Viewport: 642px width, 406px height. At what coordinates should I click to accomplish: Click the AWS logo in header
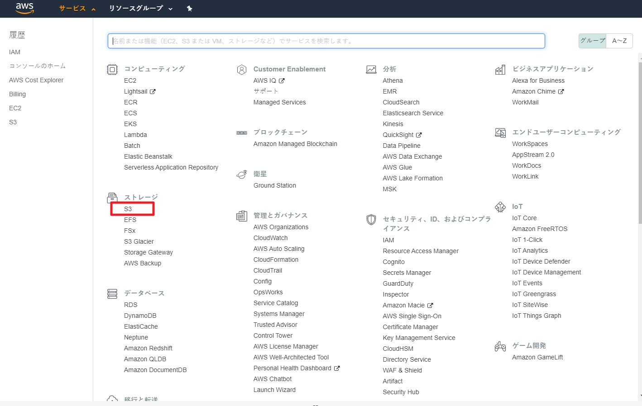coord(25,8)
